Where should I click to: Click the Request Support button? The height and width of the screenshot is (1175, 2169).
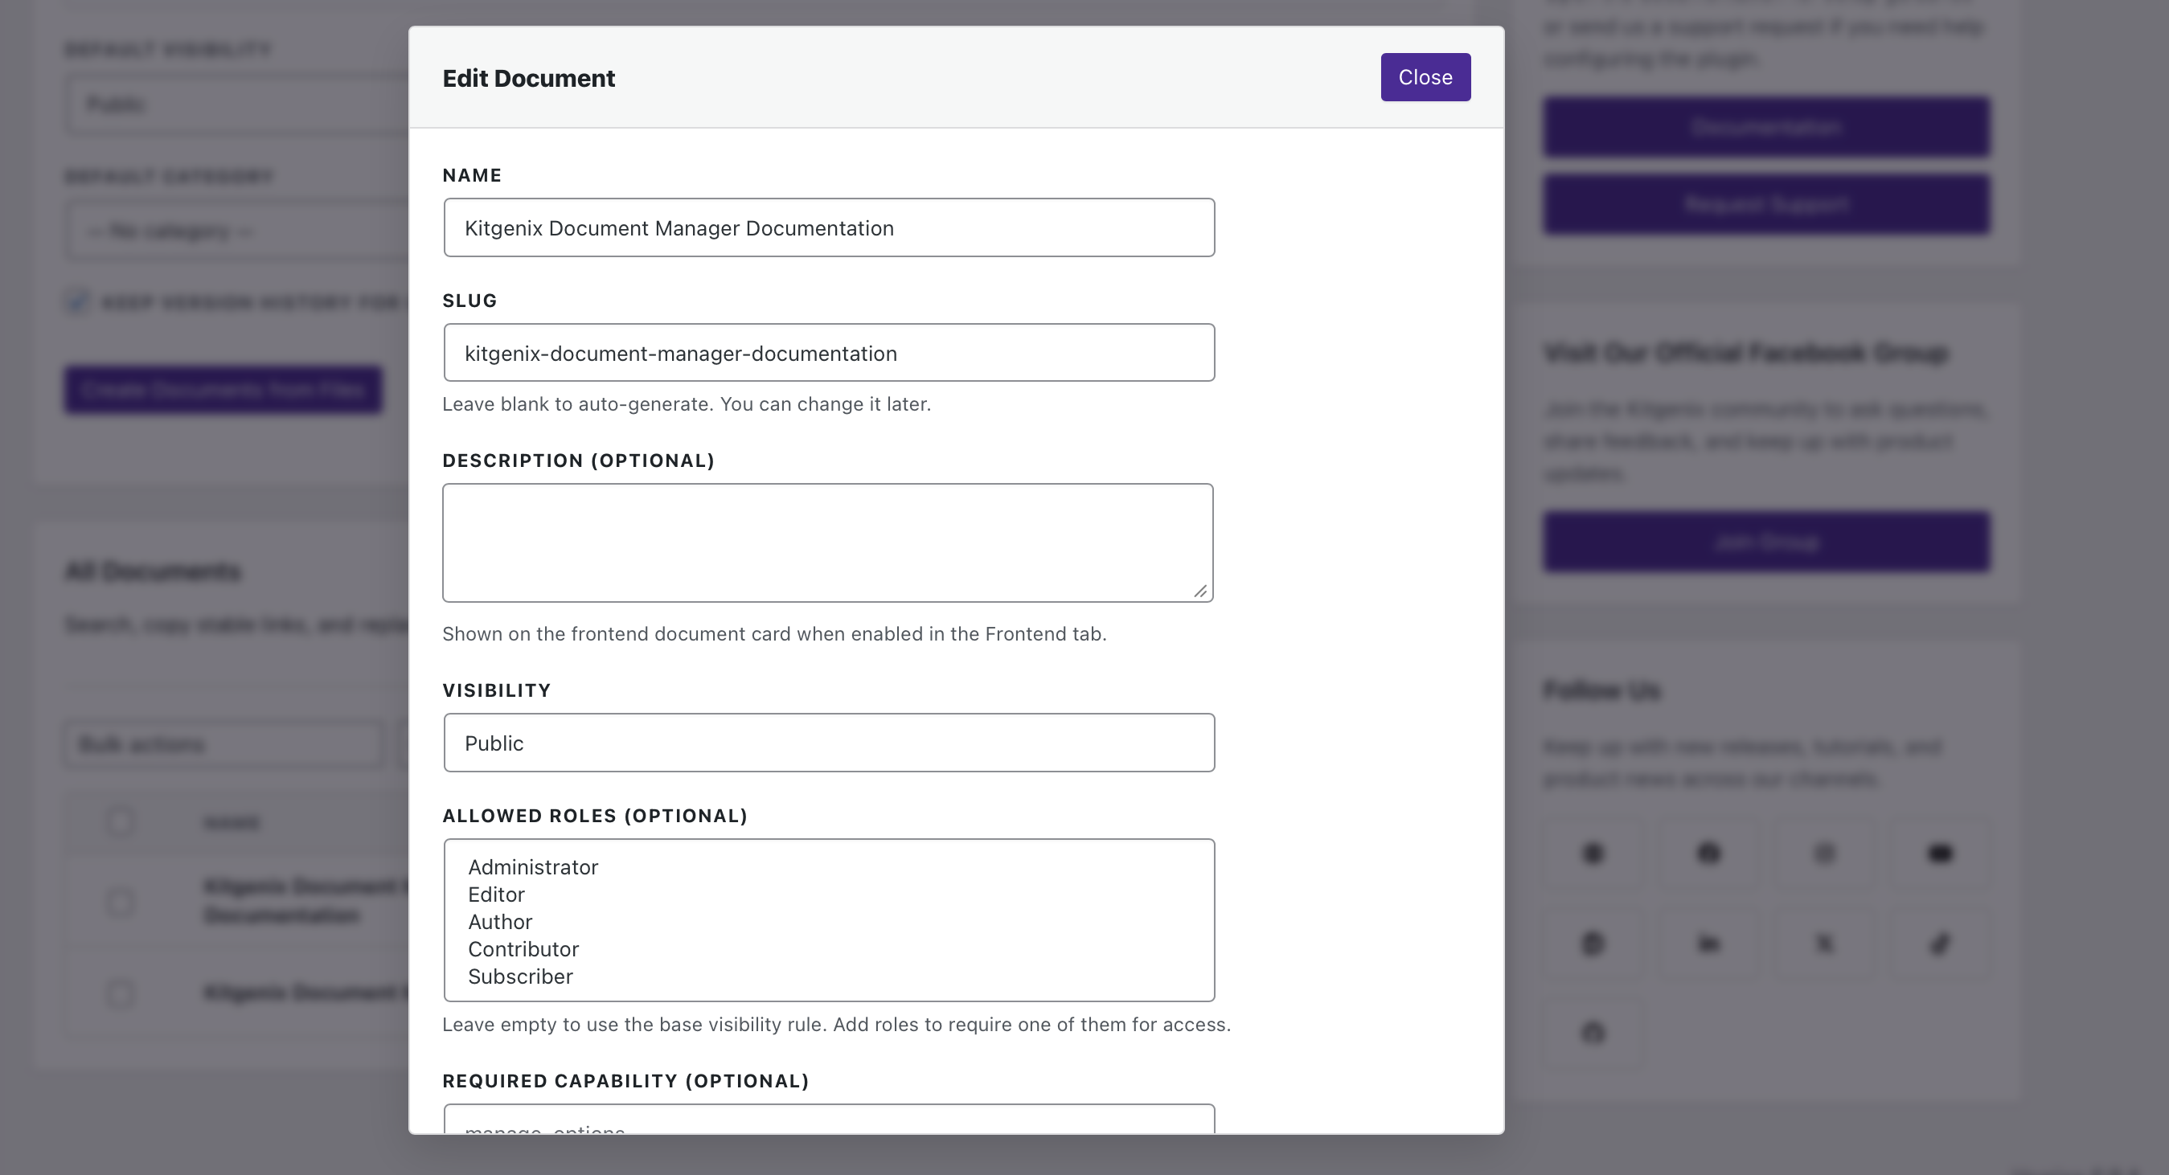[1765, 204]
